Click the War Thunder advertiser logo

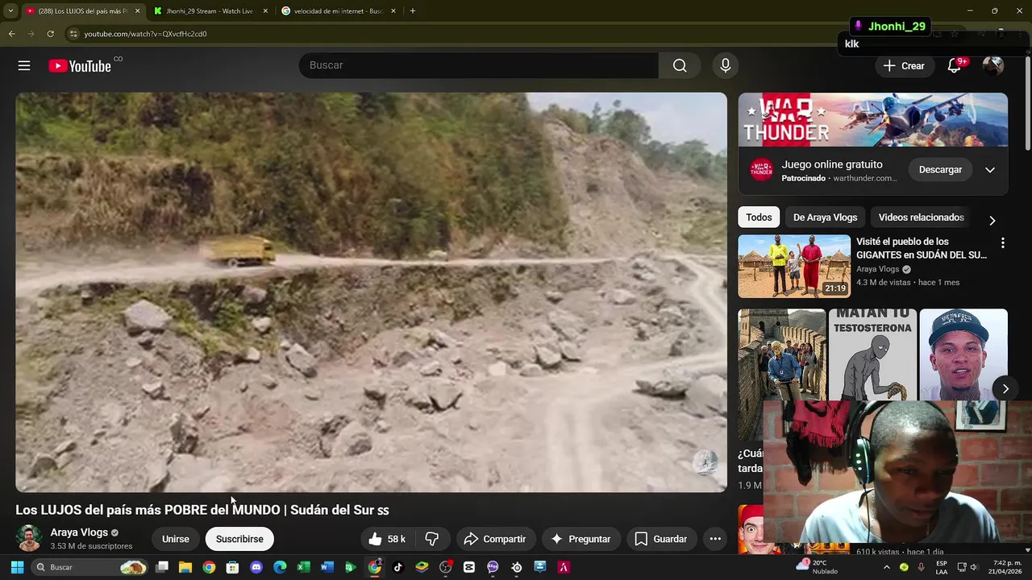pyautogui.click(x=761, y=170)
